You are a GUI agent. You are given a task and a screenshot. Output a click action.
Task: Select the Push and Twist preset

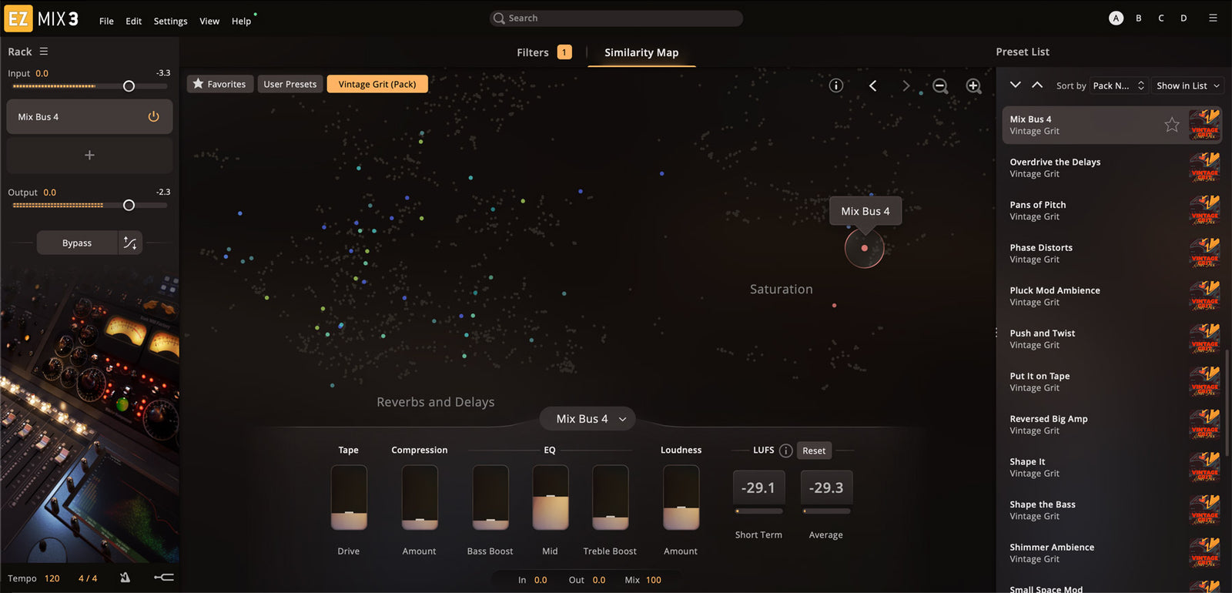click(1112, 339)
